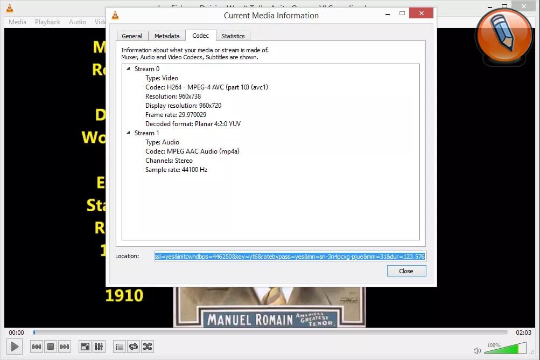Show the playlist using its icon

(119, 347)
